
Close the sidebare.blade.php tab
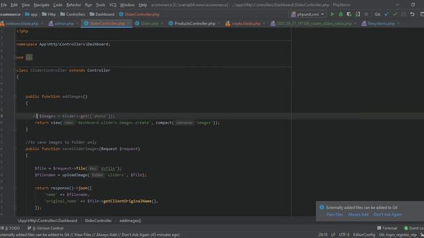pyautogui.click(x=42, y=24)
